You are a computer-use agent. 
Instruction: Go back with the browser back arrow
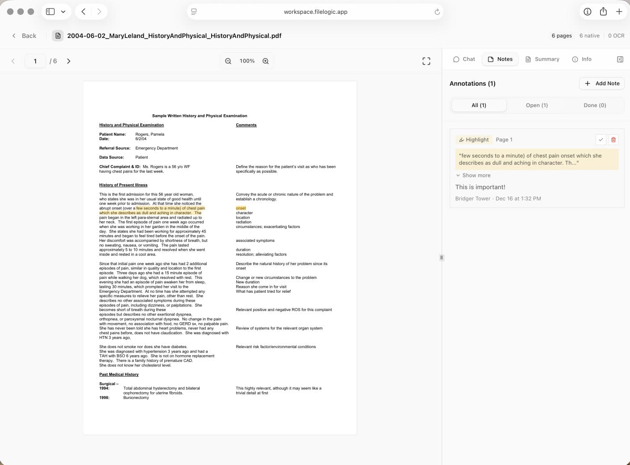(83, 12)
